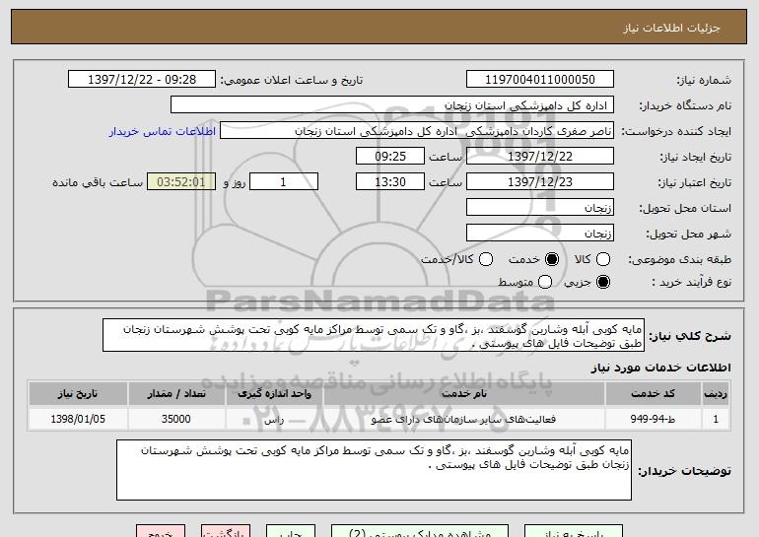Click the طبقه بندی موضوعی label

(x=679, y=260)
